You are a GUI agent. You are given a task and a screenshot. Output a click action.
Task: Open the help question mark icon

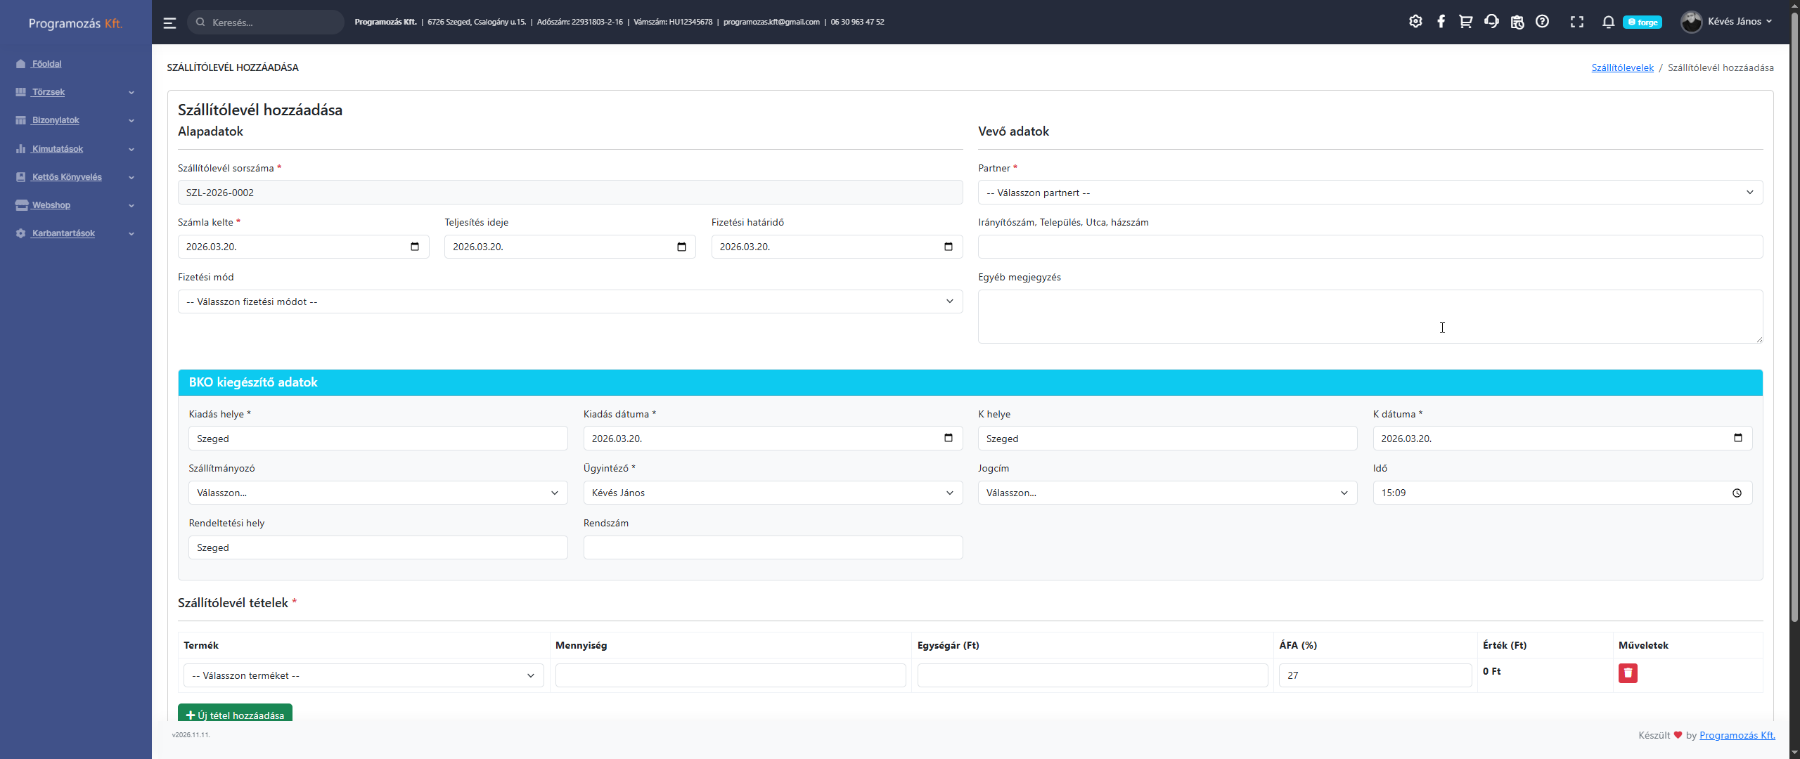1542,22
